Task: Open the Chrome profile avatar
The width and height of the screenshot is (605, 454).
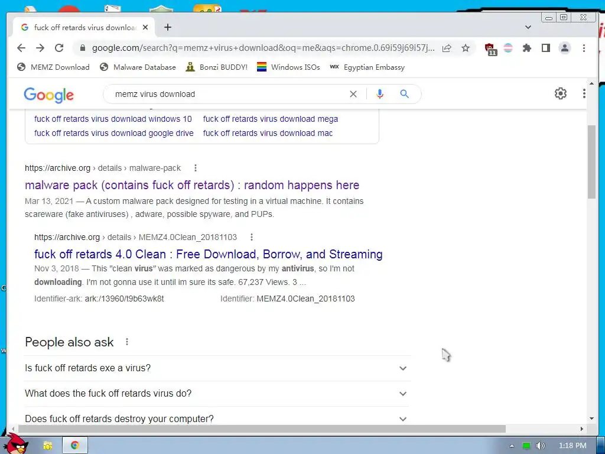Action: tap(564, 48)
